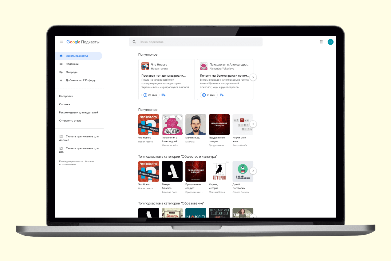Open Закат thumbnail in Образование row
This screenshot has height=261, width=391.
[x=172, y=213]
